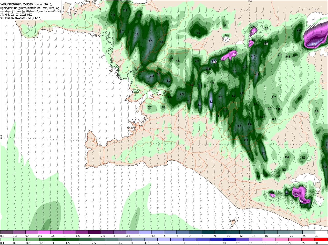The height and width of the screenshot is (245, 328).
Task: Click the 2.9 precipitation value on the map
Action: [x=182, y=94]
